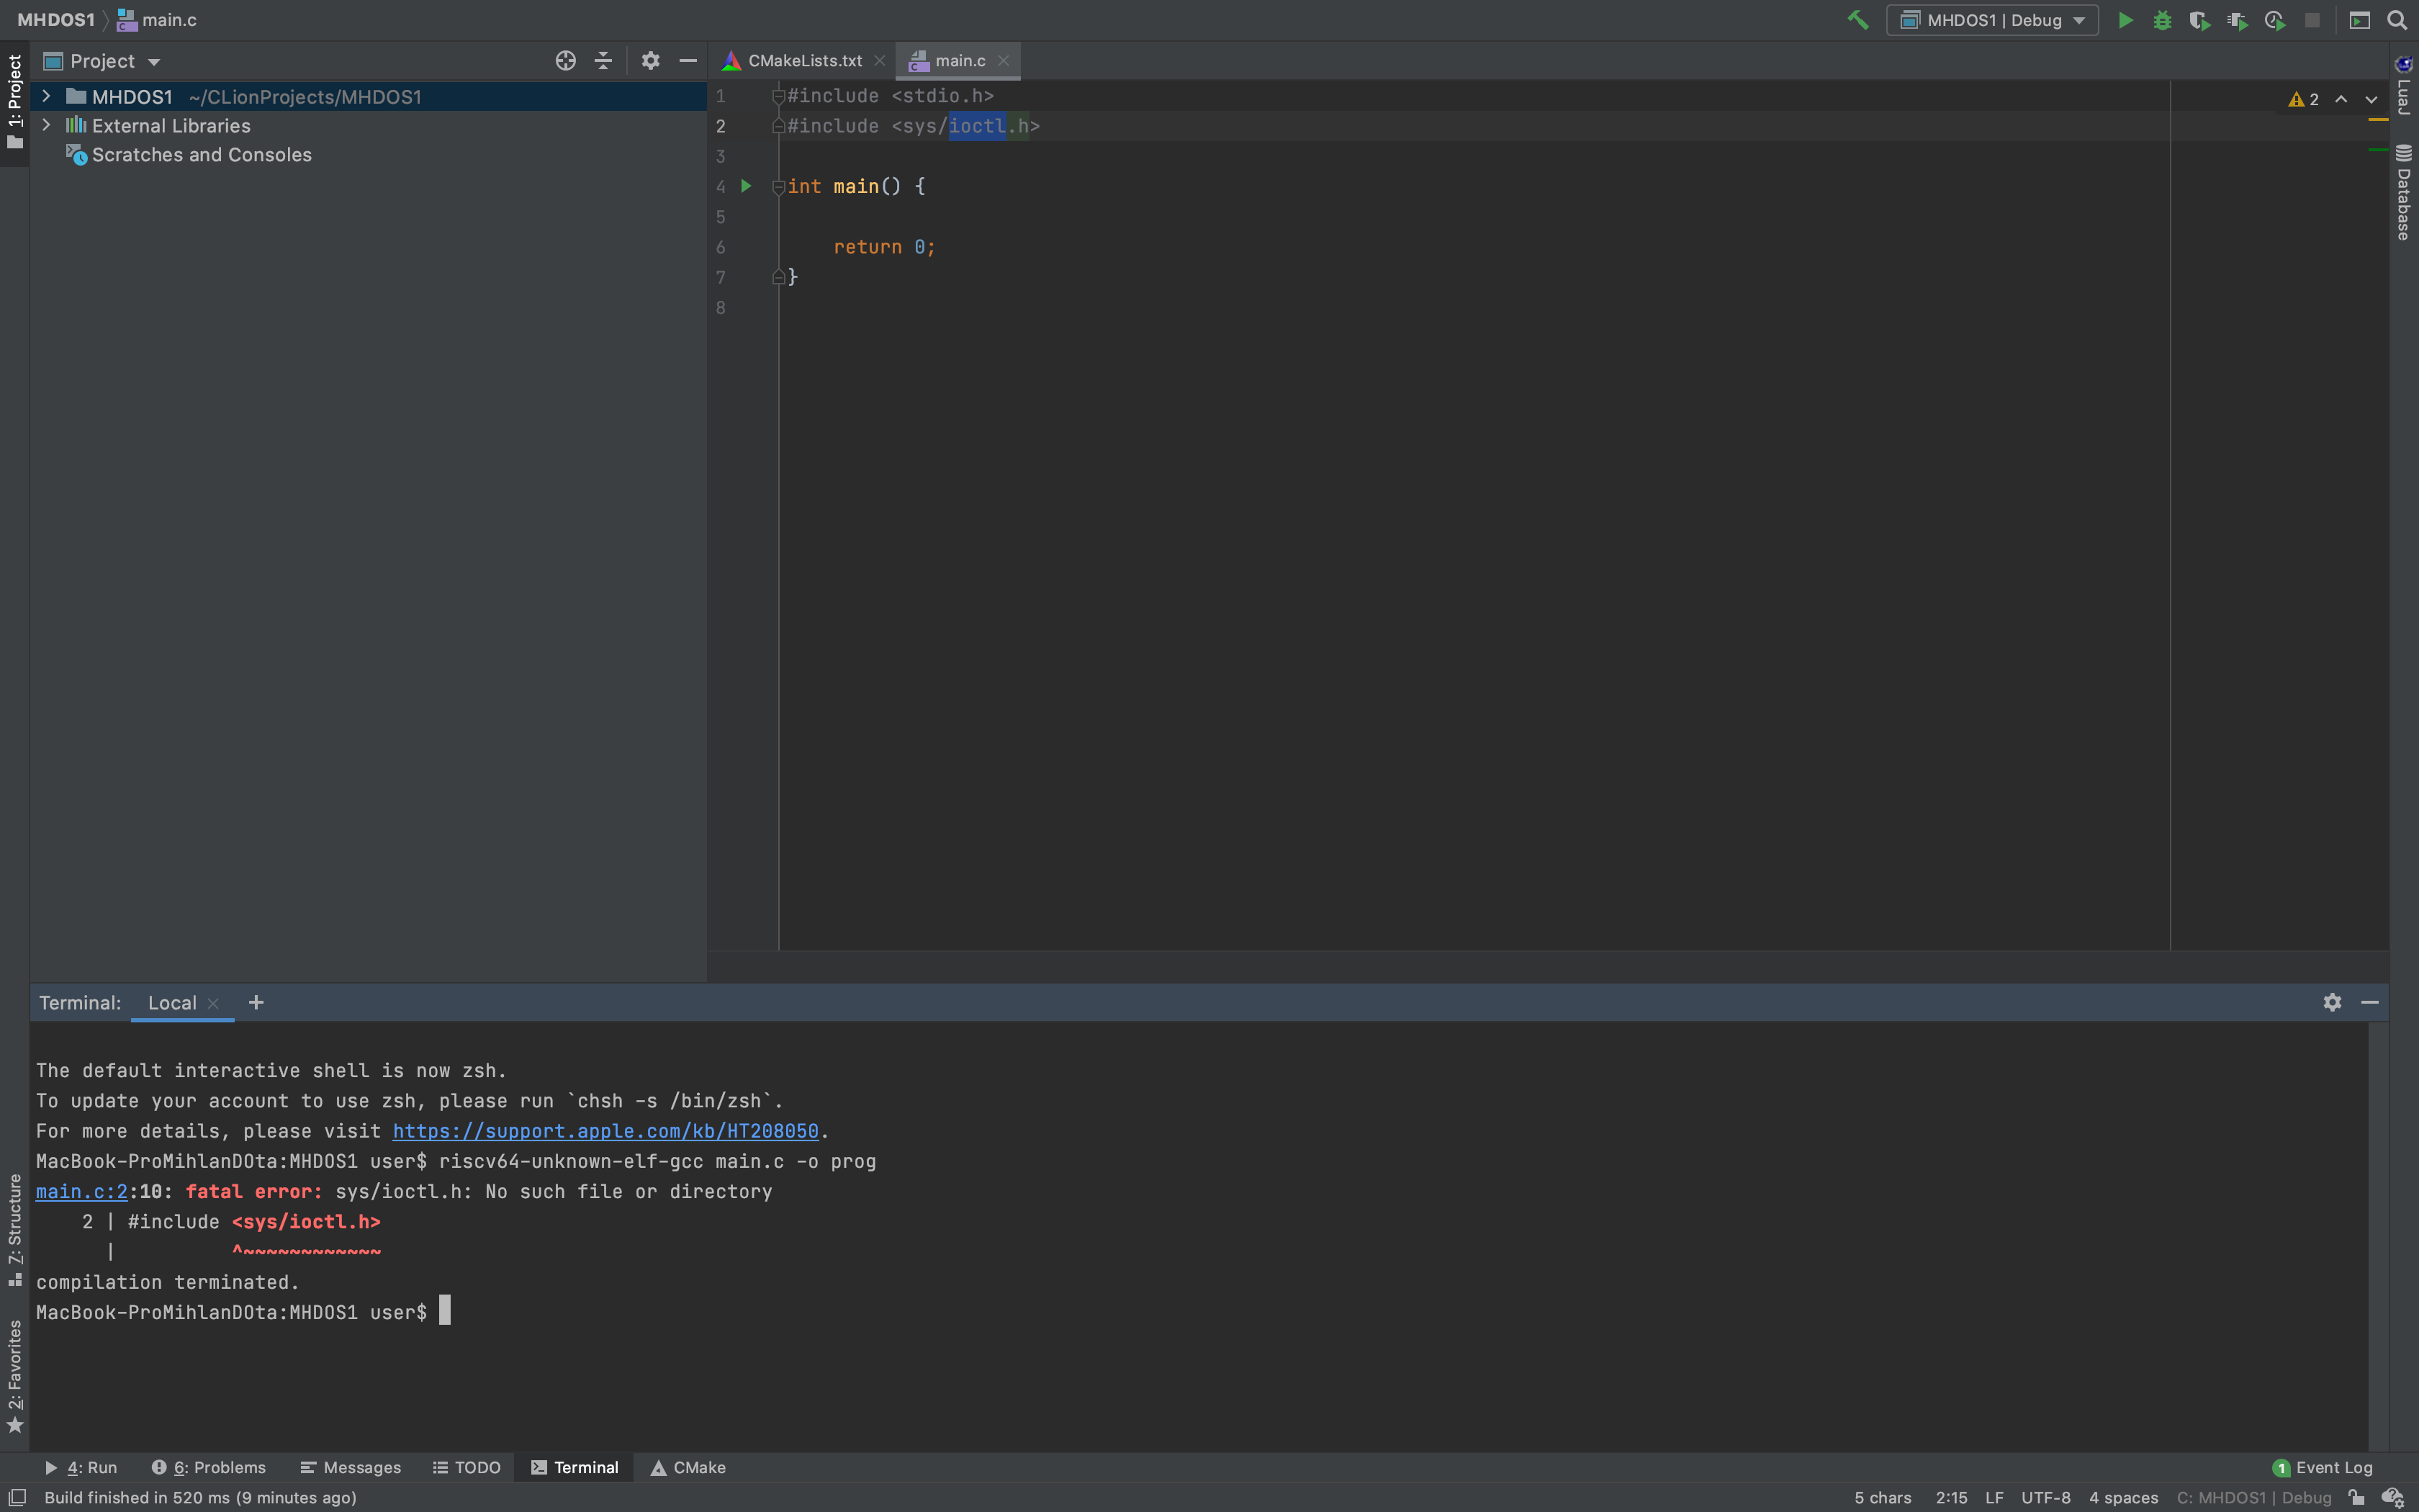Open Project panel gear settings
Screen dimensions: 2419x1512
point(649,61)
